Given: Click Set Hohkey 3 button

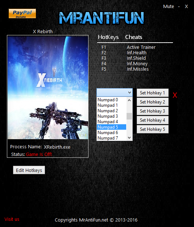Looking at the screenshot, I should [153, 111].
